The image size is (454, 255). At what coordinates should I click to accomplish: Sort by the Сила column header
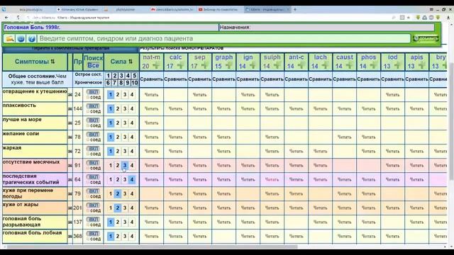click(121, 62)
